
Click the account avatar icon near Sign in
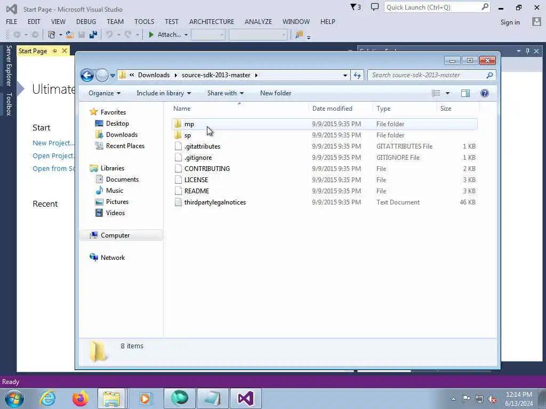(x=536, y=22)
